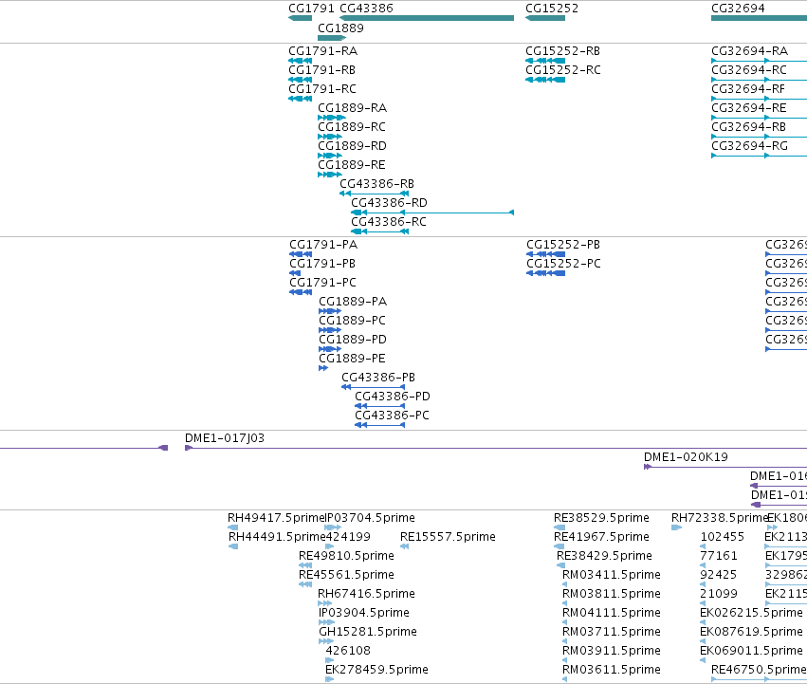Viewport: 807px width, 684px height.
Task: Select EST IP03904.5prime
Action: coord(364,614)
